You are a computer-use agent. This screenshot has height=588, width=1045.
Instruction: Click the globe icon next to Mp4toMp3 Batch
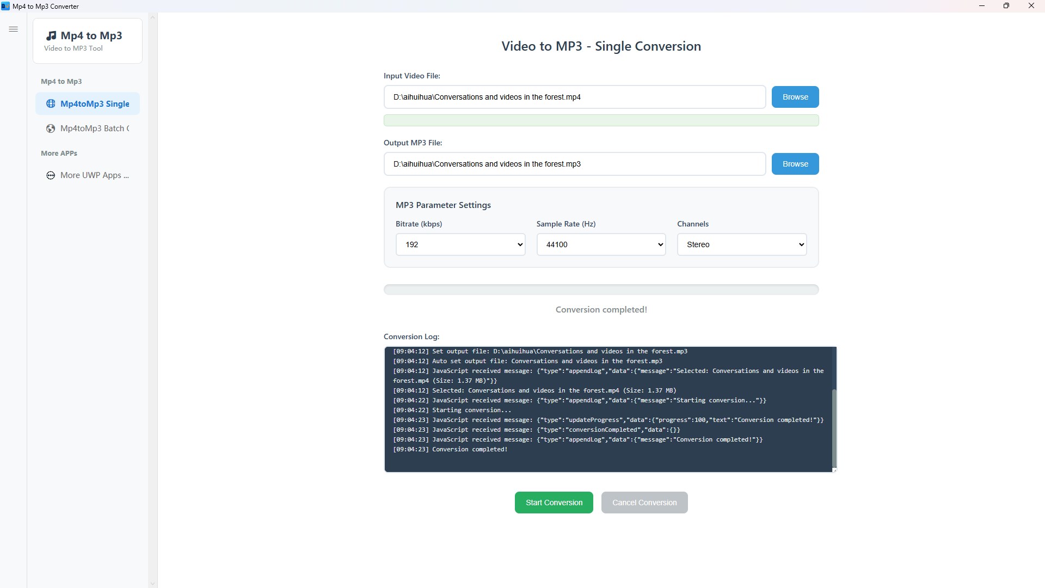(50, 128)
